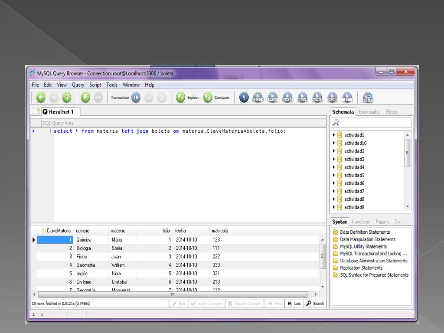
Task: Expand the actividad9 schema
Action: (334, 207)
